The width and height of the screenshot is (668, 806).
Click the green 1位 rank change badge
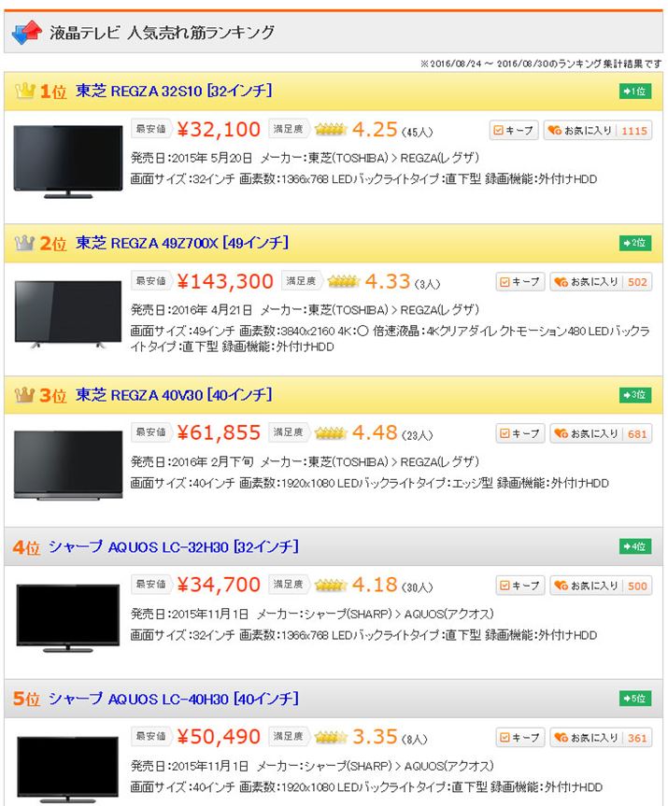click(635, 91)
